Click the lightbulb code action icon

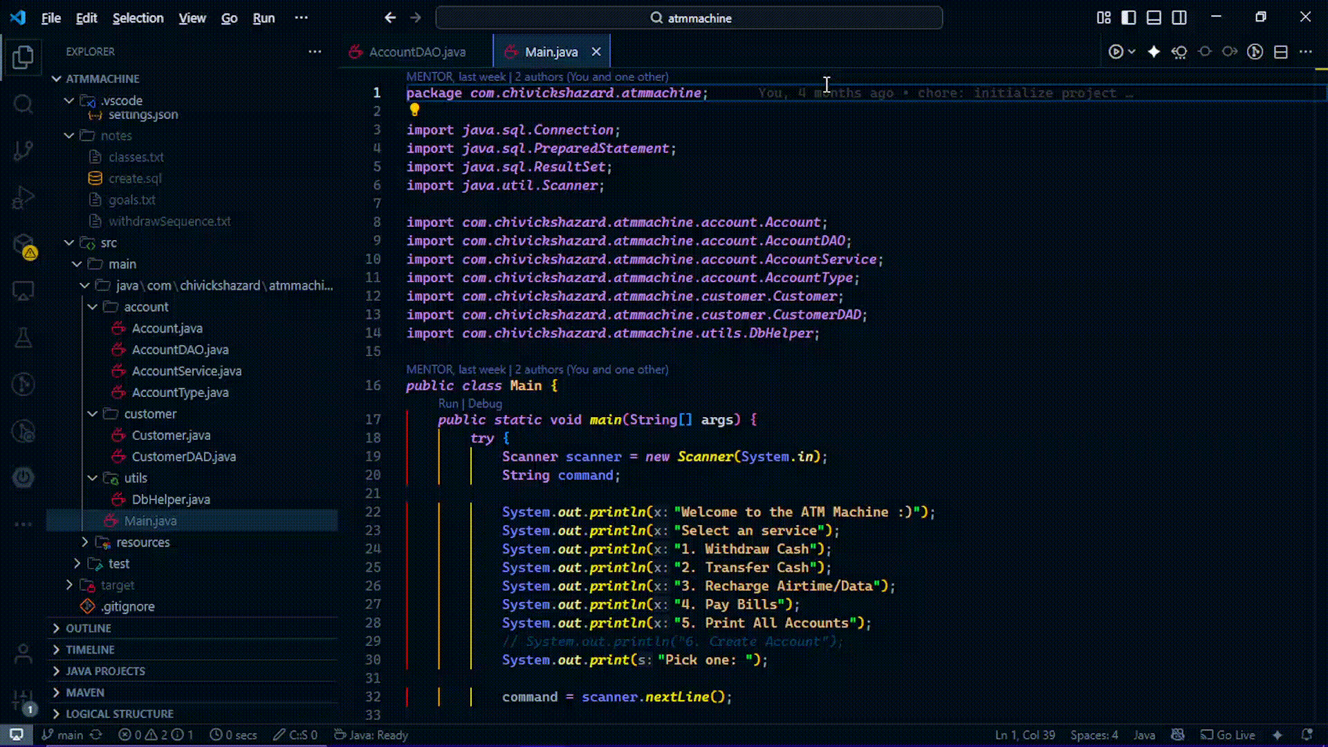click(414, 109)
